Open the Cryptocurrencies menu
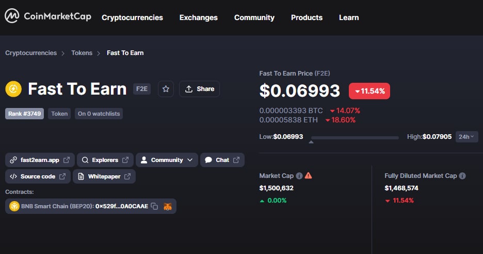Image resolution: width=483 pixels, height=254 pixels. 133,17
